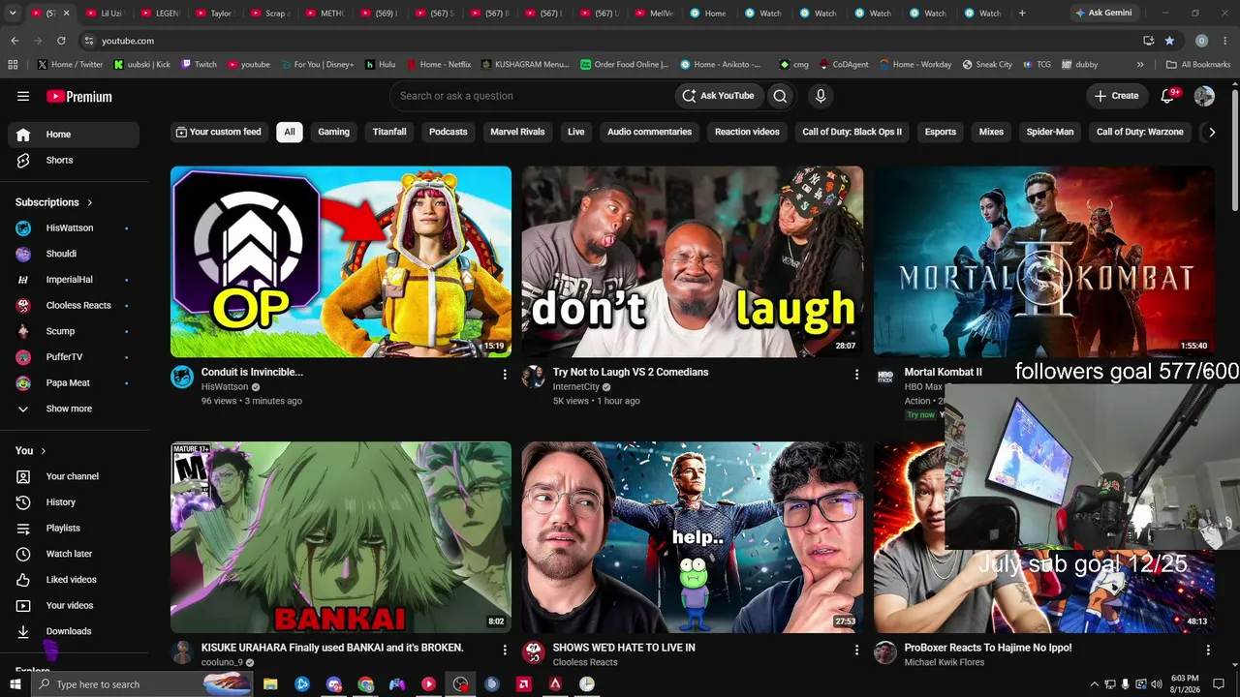Open the Conduit is Invincible video title
This screenshot has width=1240, height=697.
click(x=252, y=372)
